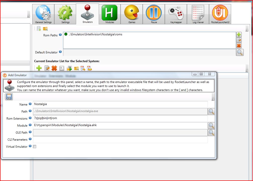Add new emulator in emulator list toolbar
This screenshot has height=181, width=253.
click(39, 68)
